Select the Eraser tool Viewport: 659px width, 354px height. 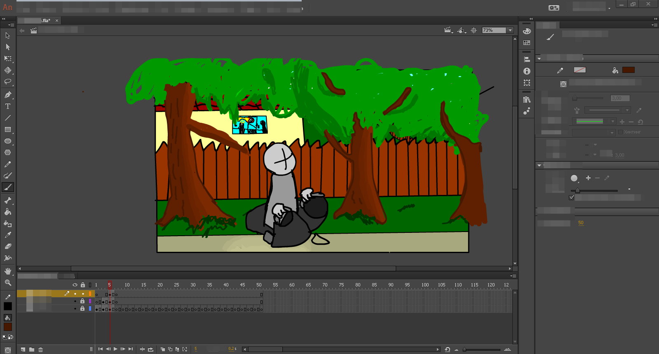7,246
